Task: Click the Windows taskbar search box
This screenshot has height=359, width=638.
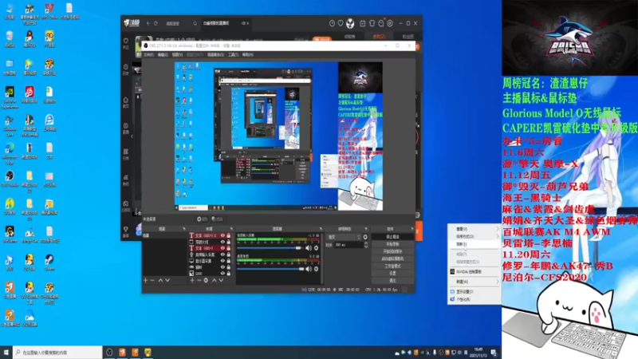Action: tap(57, 352)
